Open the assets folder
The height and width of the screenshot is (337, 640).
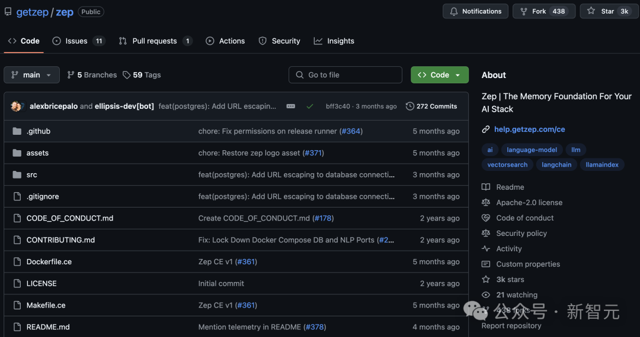pyautogui.click(x=37, y=153)
